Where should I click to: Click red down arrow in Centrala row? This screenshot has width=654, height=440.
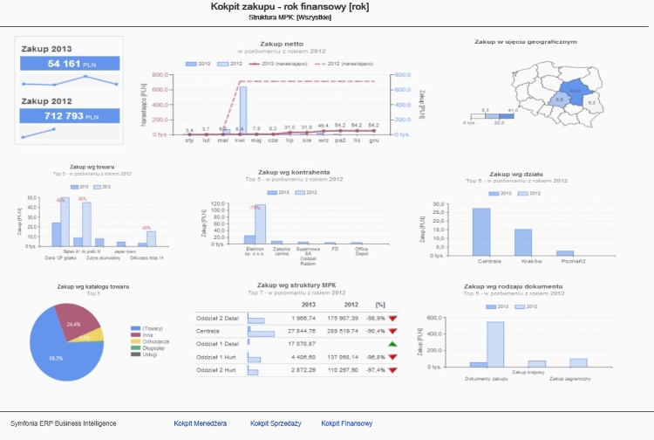pyautogui.click(x=393, y=332)
